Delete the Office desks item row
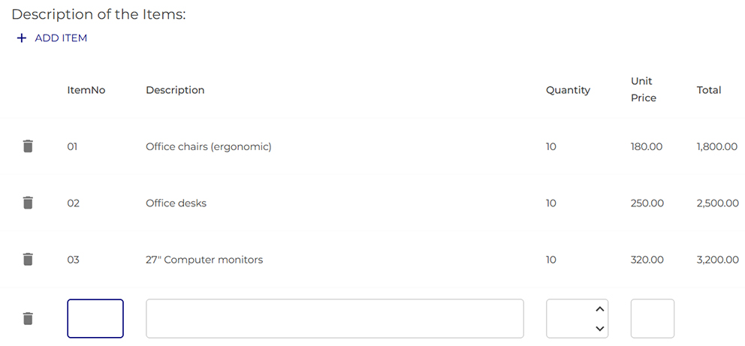Screen dimensions: 745x346 coord(28,203)
